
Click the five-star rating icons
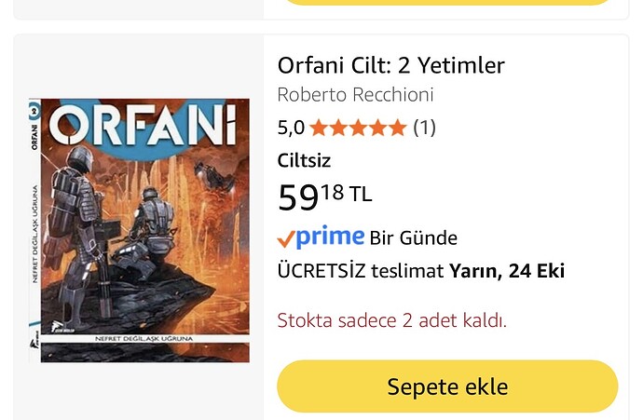point(358,128)
